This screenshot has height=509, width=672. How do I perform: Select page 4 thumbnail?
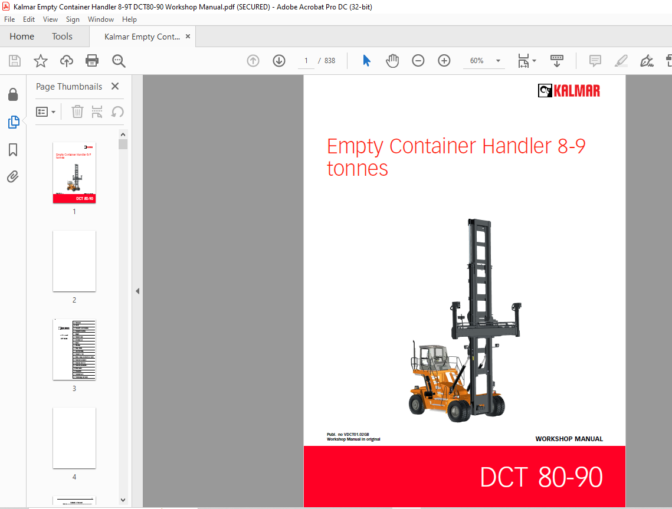click(74, 438)
